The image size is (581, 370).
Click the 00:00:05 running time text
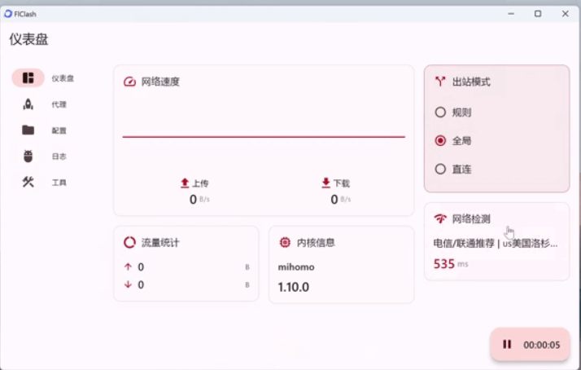[541, 345]
